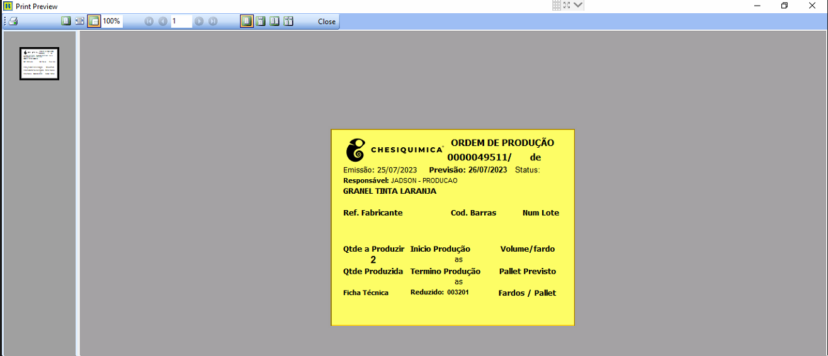This screenshot has height=356, width=828.
Task: Click 'Inicio Produção' label
Action: 440,249
